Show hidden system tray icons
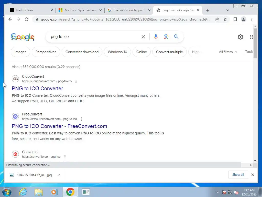The width and height of the screenshot is (262, 197). click(x=217, y=192)
